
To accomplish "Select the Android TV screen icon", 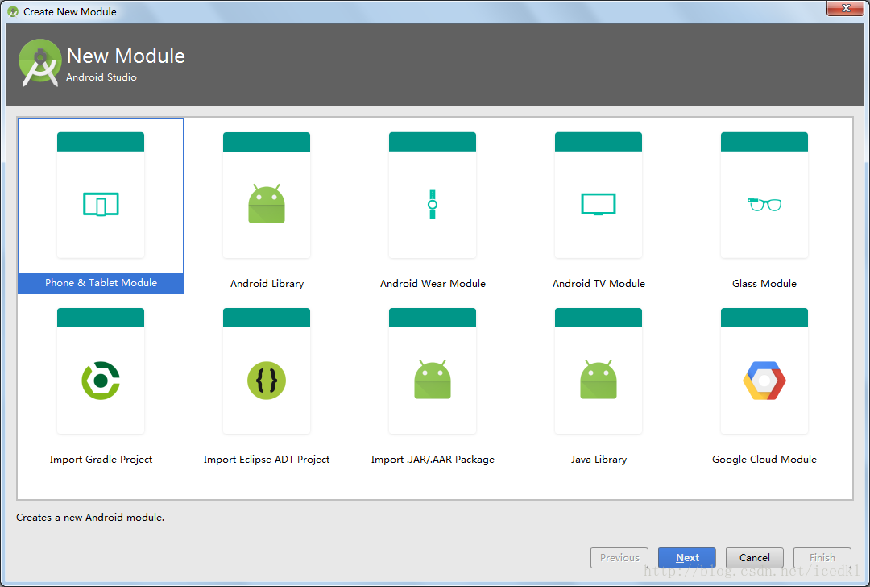I will click(x=598, y=204).
